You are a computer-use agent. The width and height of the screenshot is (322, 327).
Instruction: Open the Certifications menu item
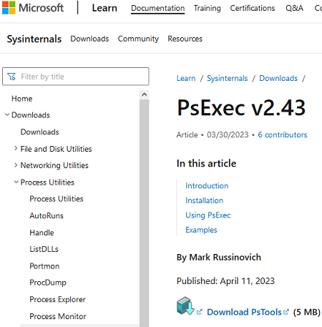(x=253, y=8)
